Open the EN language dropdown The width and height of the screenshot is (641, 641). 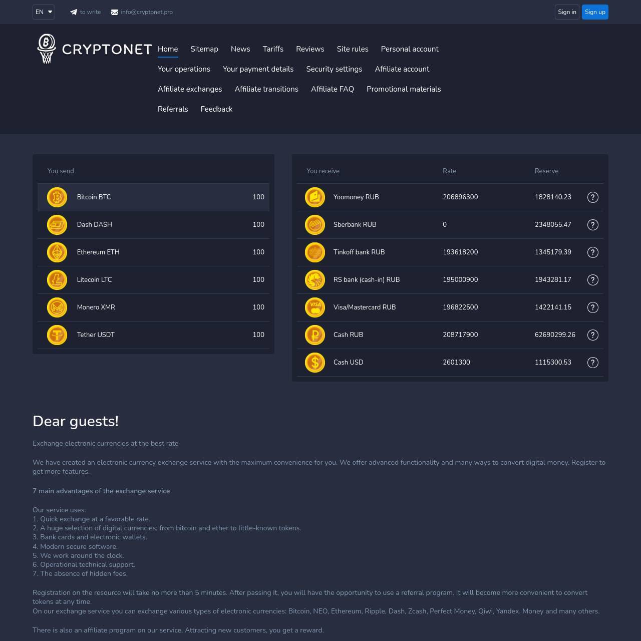(44, 12)
